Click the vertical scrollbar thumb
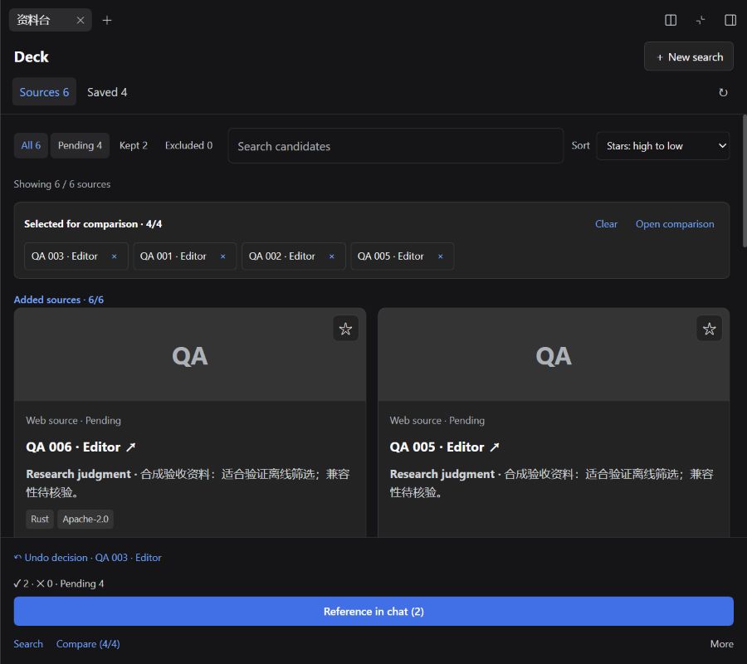This screenshot has height=664, width=747. [745, 181]
